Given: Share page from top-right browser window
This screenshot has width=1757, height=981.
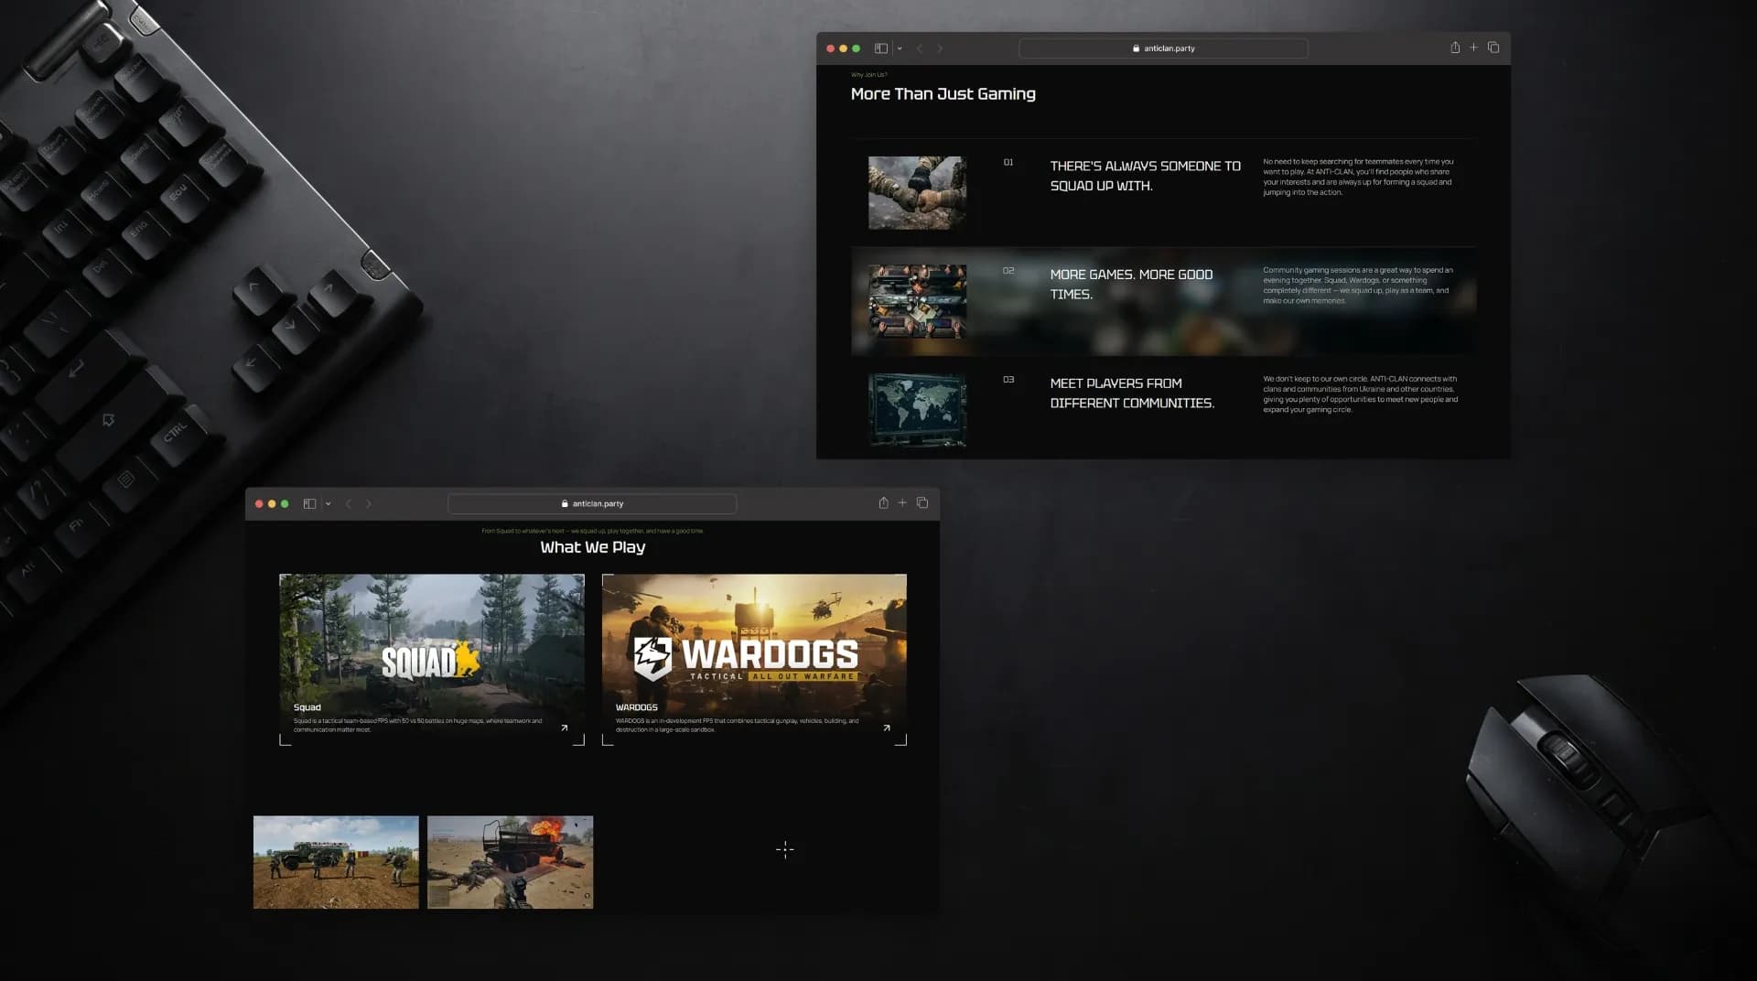Looking at the screenshot, I should (x=1455, y=48).
